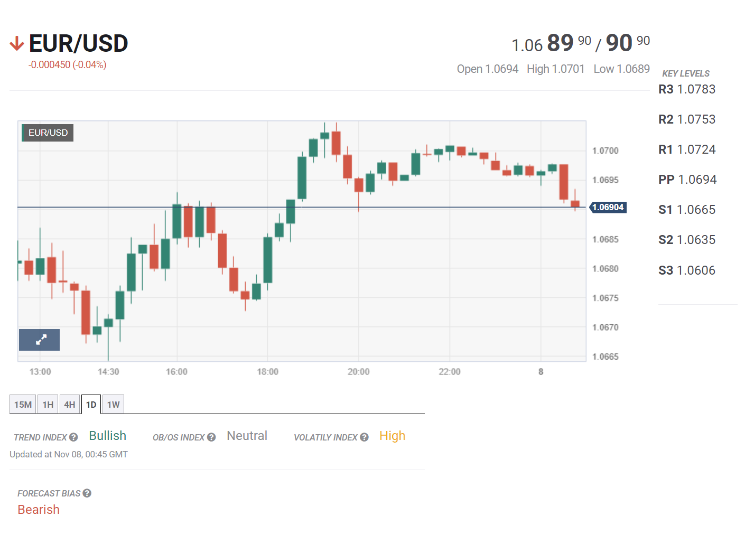745x544 pixels.
Task: Switch chart to 4H timeframe
Action: tap(70, 405)
